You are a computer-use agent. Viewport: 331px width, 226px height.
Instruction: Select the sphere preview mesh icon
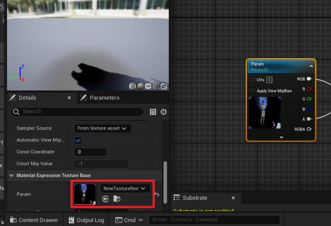click(140, 86)
